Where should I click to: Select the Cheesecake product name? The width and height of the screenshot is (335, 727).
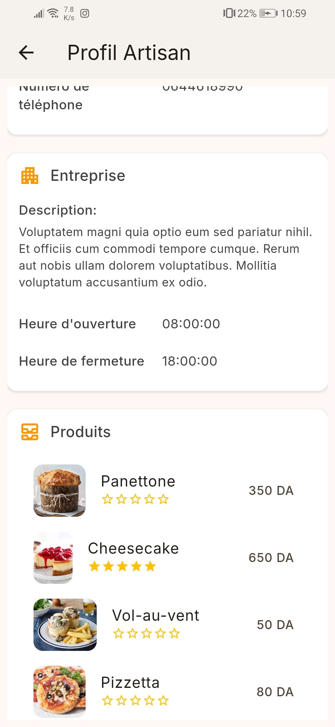[x=133, y=548]
